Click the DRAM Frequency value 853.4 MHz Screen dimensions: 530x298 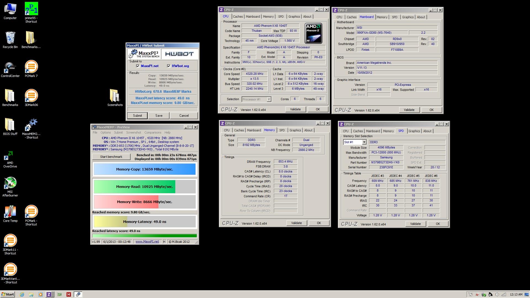285,161
